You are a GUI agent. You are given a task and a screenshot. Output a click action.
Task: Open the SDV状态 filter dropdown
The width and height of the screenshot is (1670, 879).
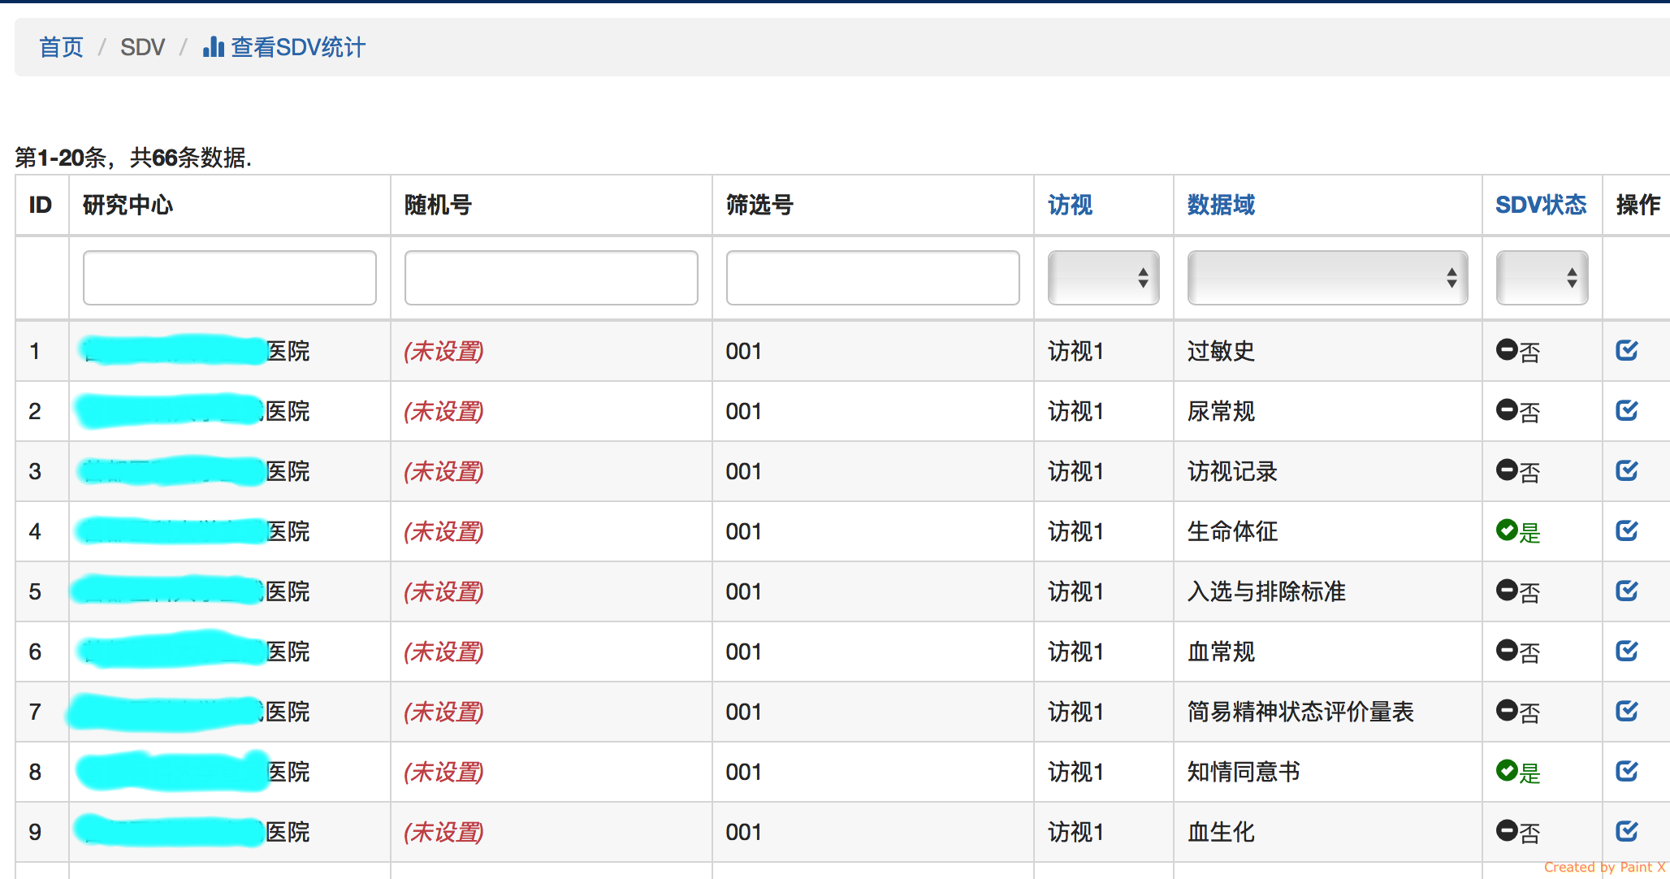click(1542, 278)
